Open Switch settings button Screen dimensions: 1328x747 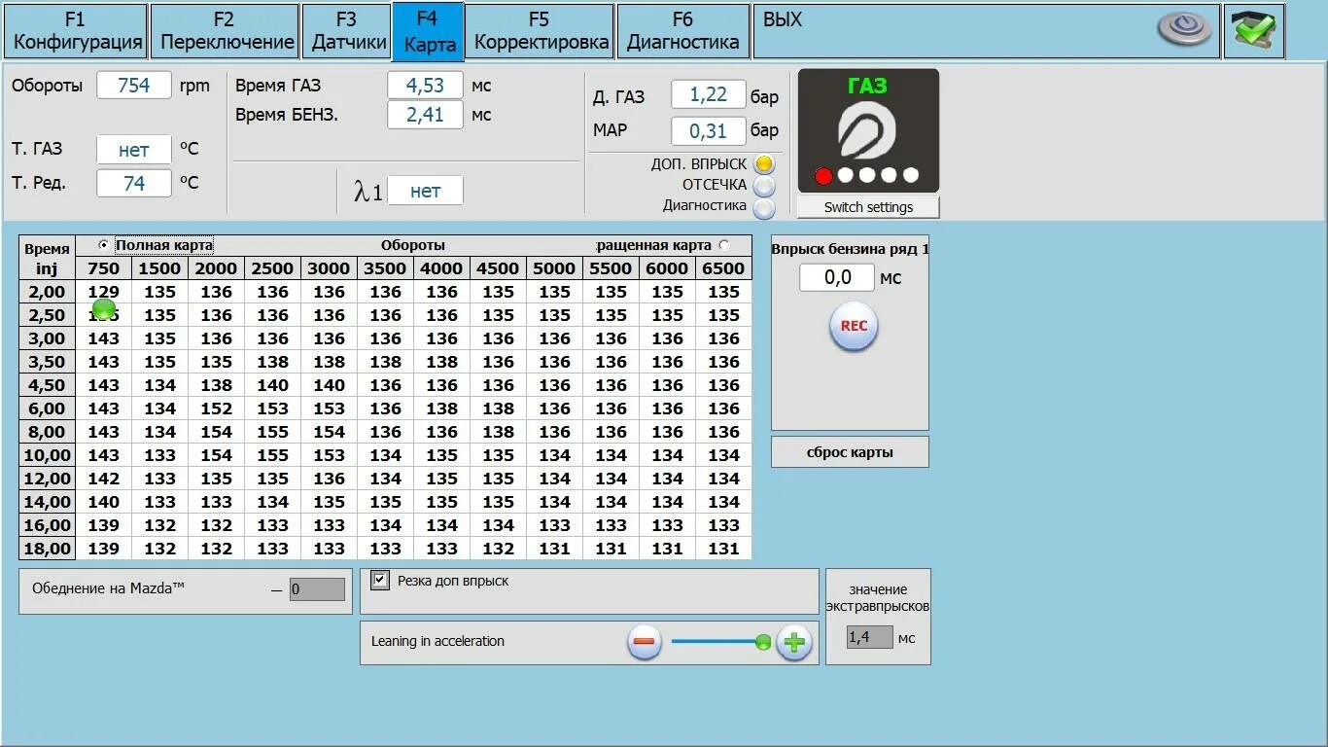[868, 207]
